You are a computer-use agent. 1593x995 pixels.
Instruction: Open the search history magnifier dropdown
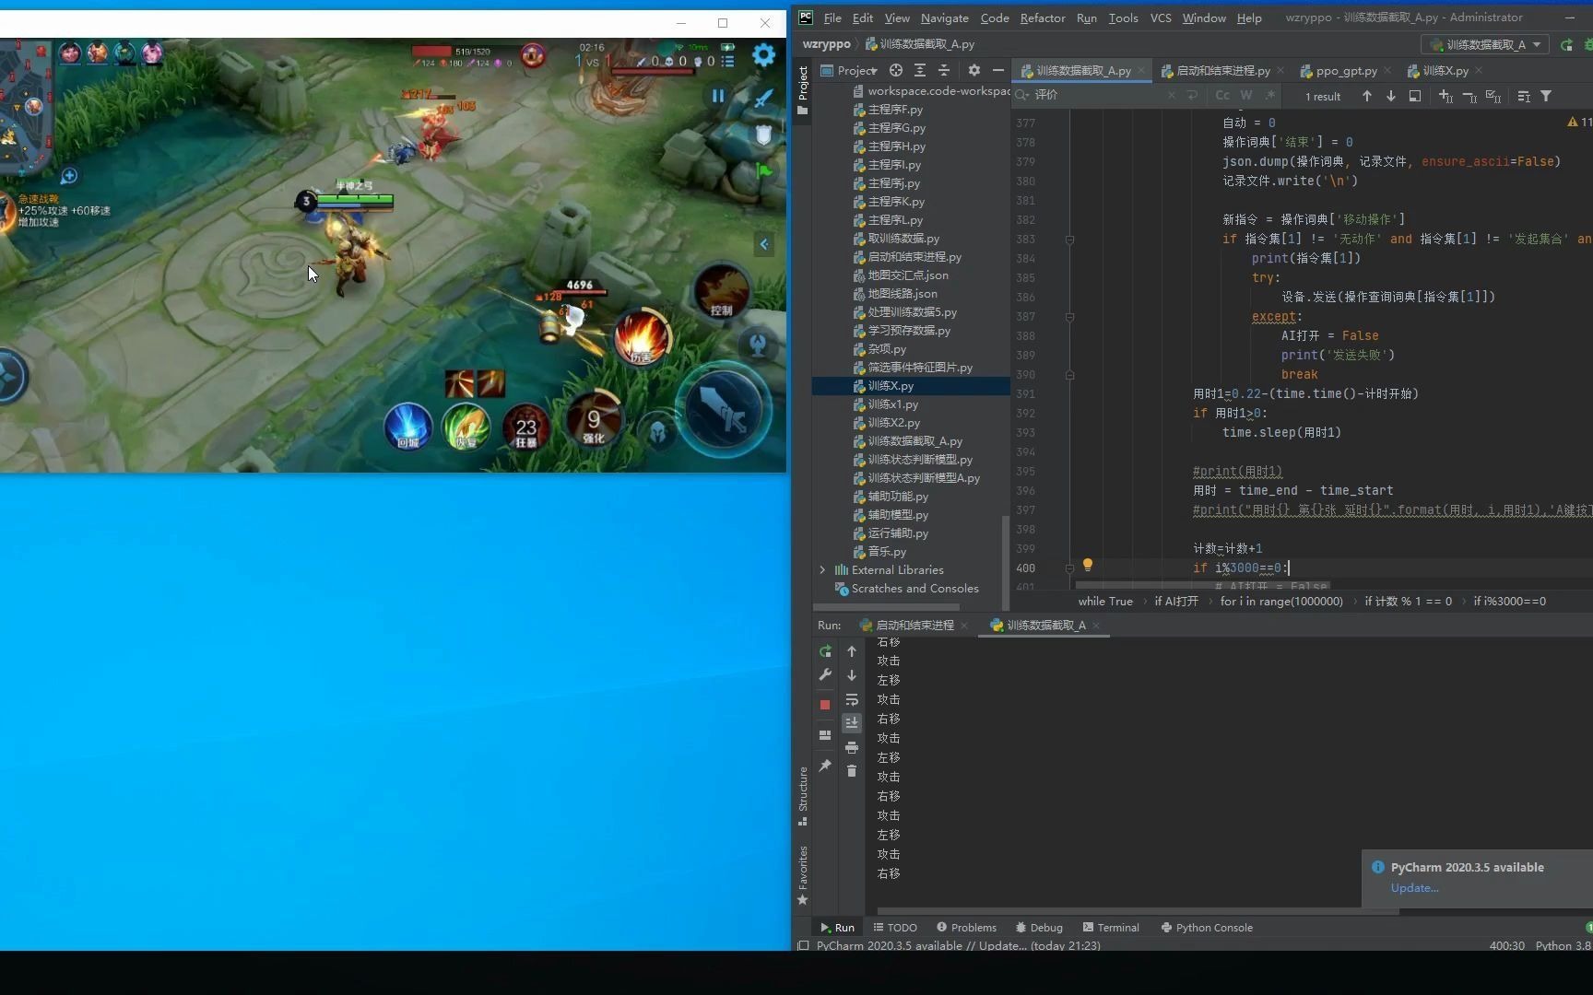pos(1022,95)
